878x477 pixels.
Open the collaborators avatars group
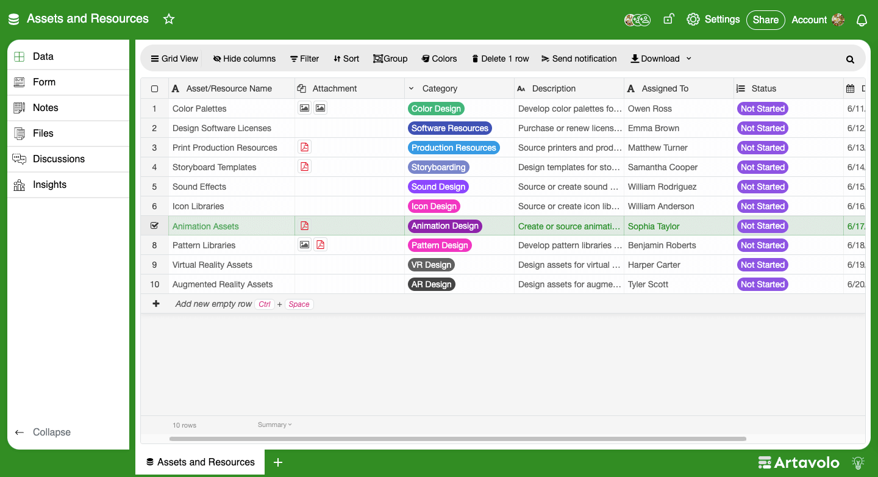point(637,20)
